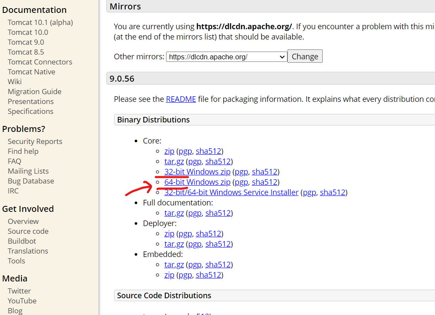The width and height of the screenshot is (435, 315).
Task: Open the IRC link
Action: (x=13, y=191)
